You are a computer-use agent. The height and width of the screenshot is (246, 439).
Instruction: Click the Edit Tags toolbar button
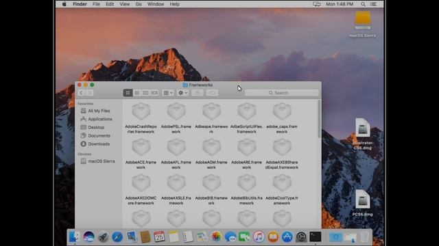(212, 93)
